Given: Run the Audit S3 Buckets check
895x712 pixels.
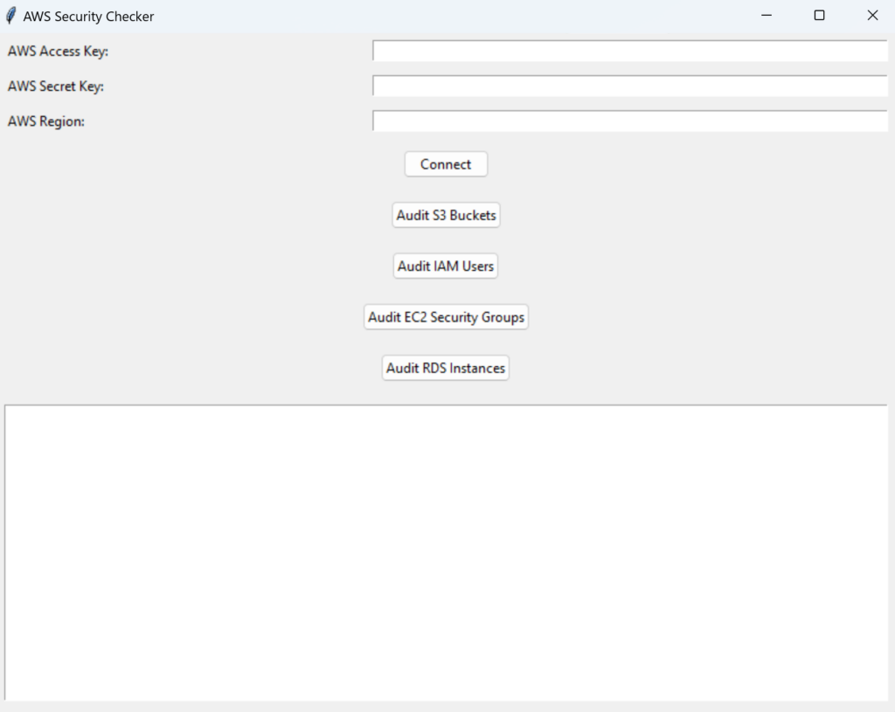Looking at the screenshot, I should [446, 215].
